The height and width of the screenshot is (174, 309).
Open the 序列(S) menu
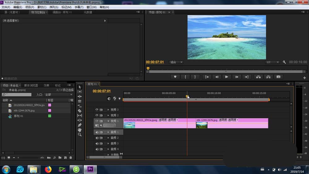point(54,7)
